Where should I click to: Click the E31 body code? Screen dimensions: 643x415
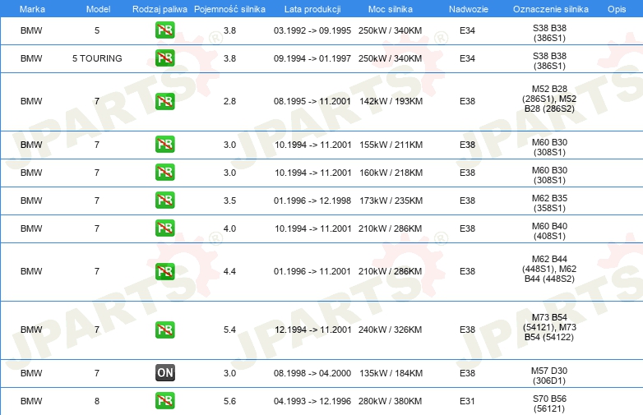(467, 401)
